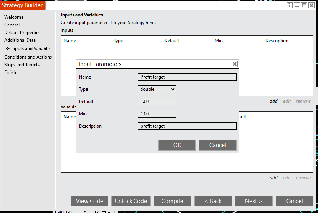
Task: Select Inputs and Variables step
Action: [x=31, y=49]
